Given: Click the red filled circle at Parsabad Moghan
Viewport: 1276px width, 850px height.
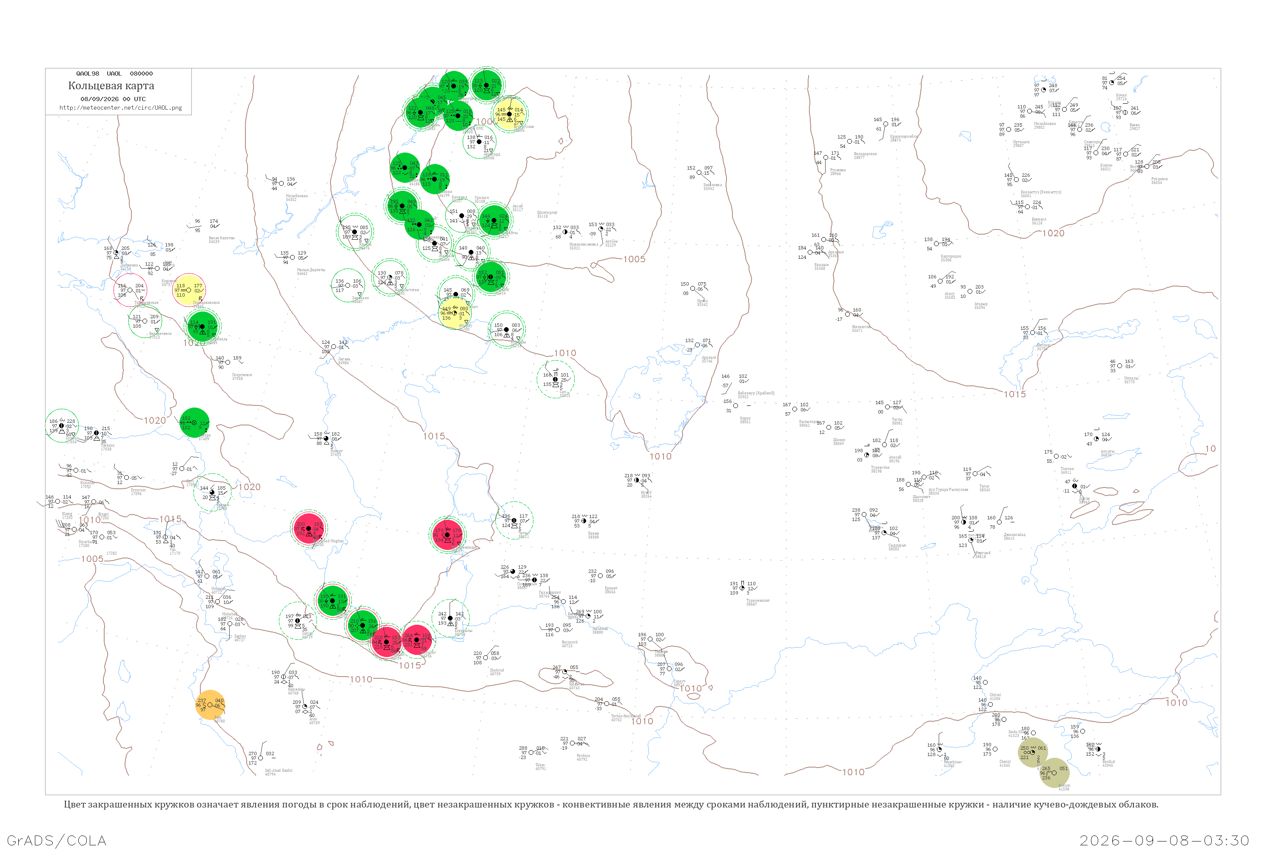Looking at the screenshot, I should pos(309,528).
